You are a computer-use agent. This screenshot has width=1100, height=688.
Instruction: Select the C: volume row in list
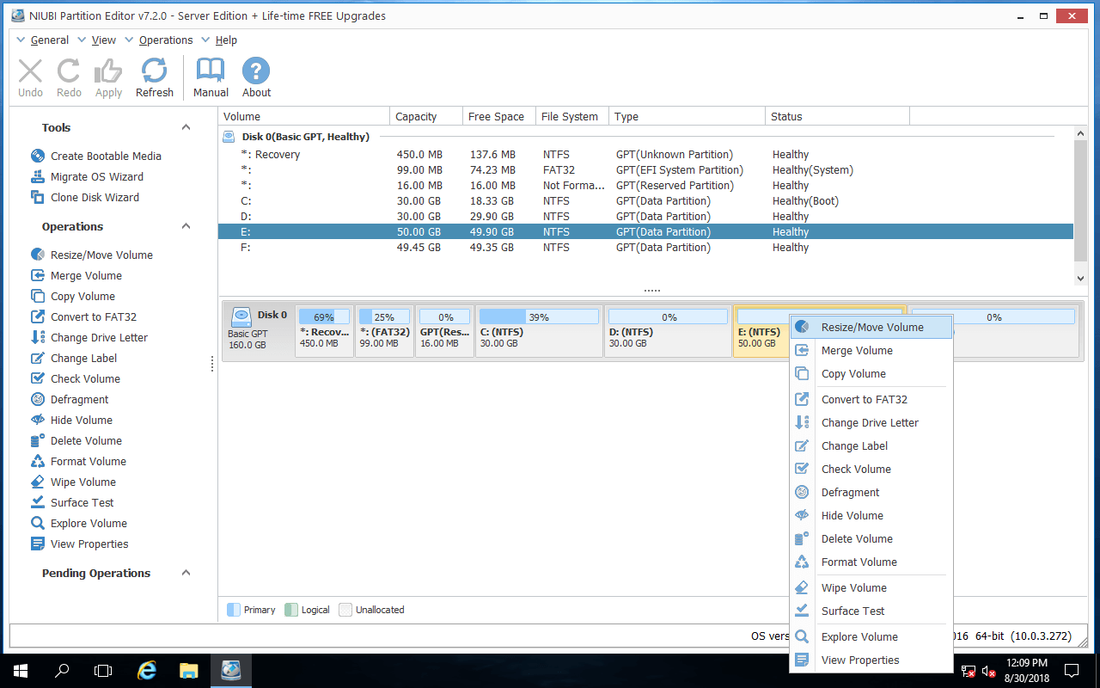click(x=645, y=200)
